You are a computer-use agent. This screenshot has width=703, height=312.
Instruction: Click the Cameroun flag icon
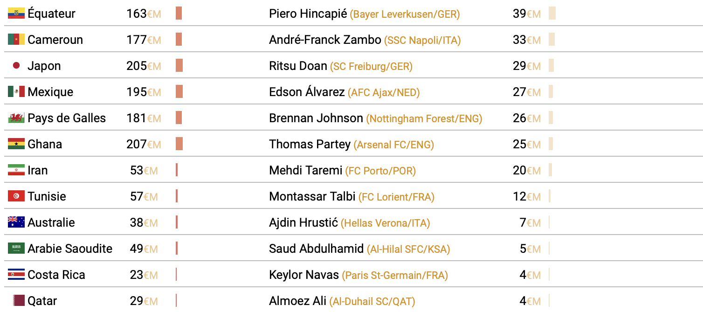pyautogui.click(x=16, y=40)
